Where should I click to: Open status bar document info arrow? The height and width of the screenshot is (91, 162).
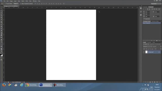coord(24,82)
